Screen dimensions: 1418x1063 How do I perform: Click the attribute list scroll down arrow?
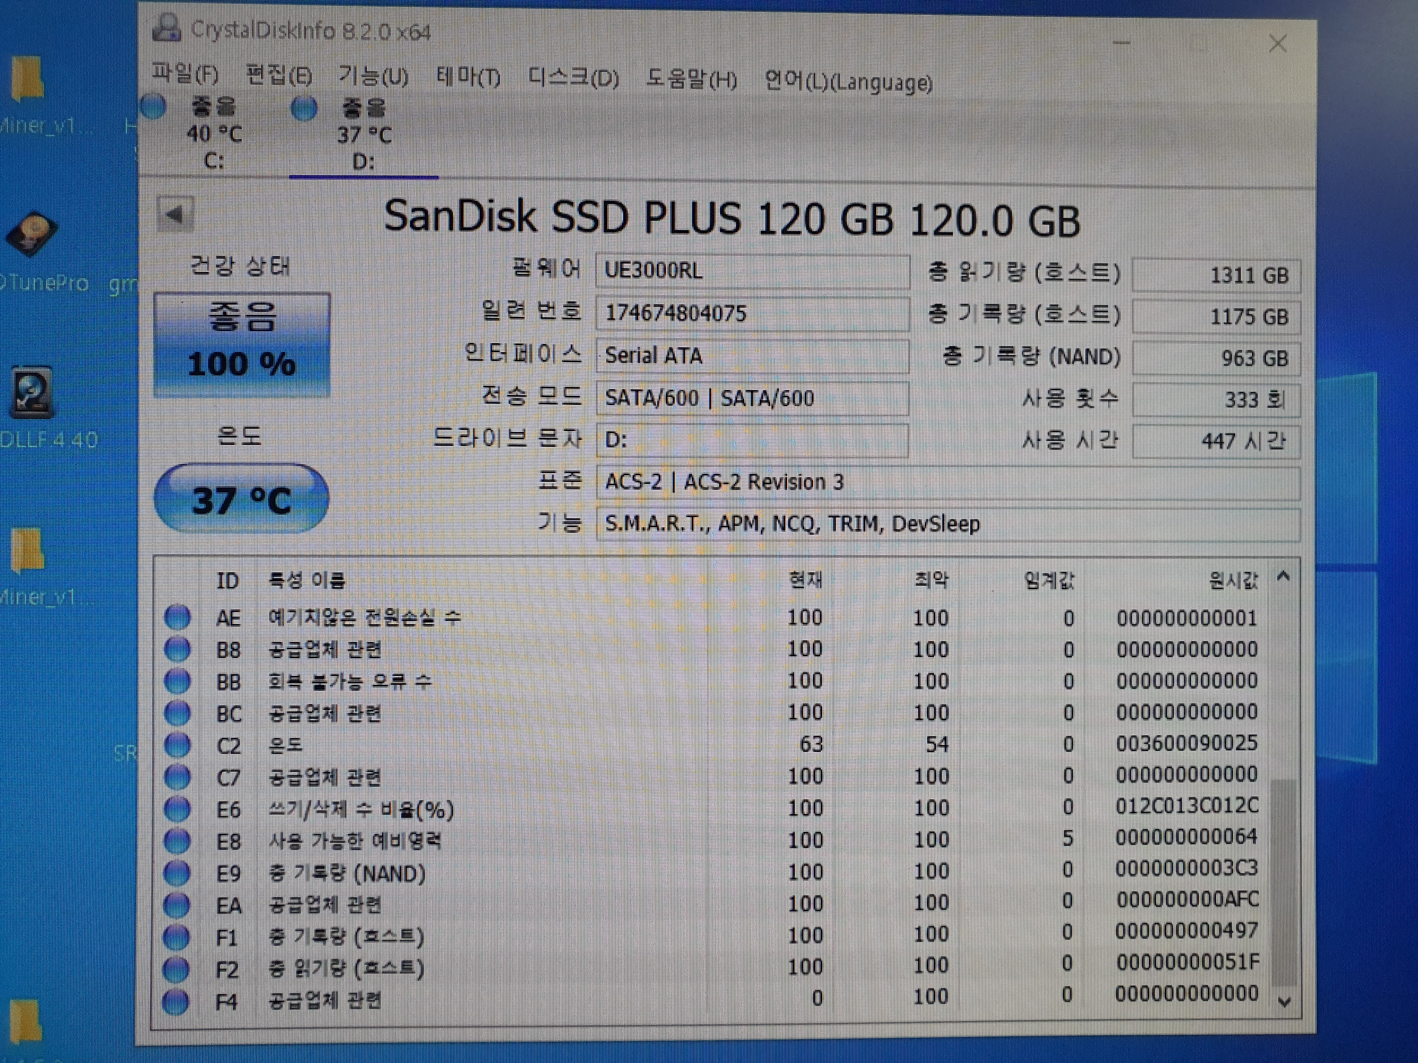tap(1284, 1002)
